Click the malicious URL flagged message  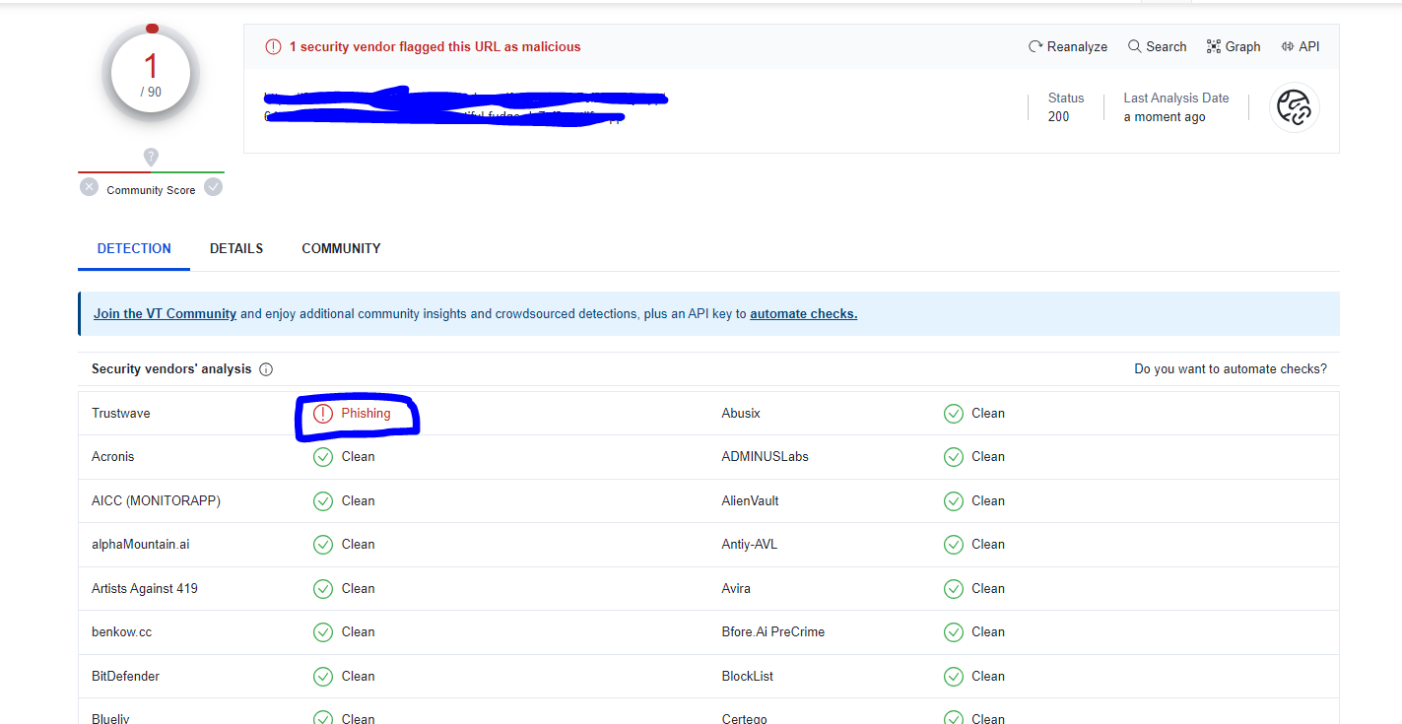pyautogui.click(x=434, y=46)
